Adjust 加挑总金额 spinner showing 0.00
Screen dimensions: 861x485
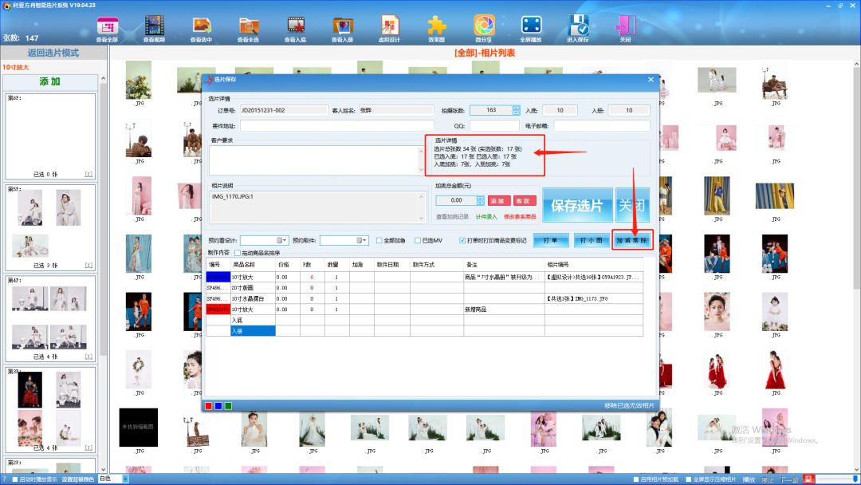pos(481,200)
